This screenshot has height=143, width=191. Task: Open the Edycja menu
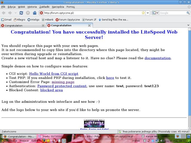12,7
